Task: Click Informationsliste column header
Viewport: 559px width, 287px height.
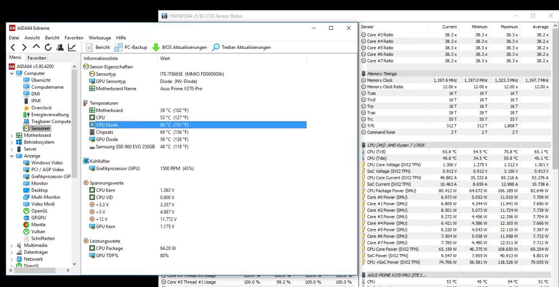Action: [x=120, y=59]
